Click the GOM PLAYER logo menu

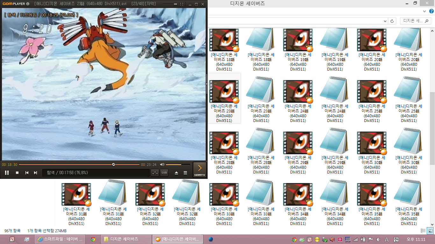click(13, 4)
